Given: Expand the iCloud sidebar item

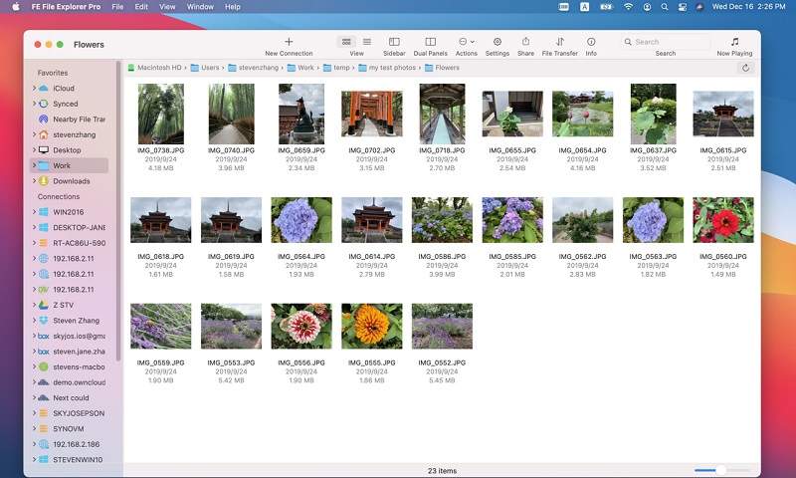Looking at the screenshot, I should (x=33, y=89).
